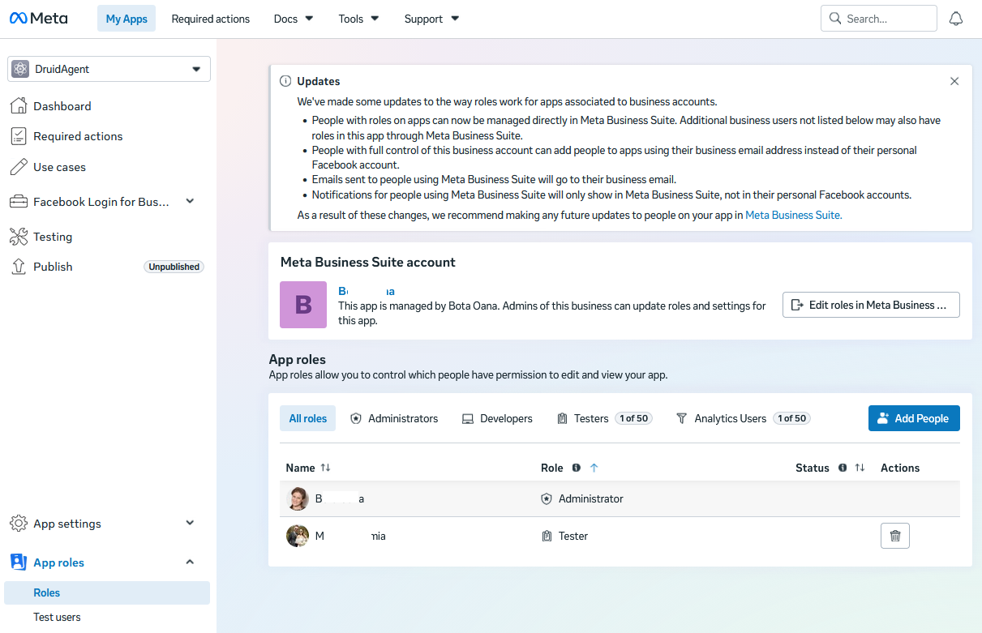Click the DruidAgent app gear icon

tap(21, 69)
